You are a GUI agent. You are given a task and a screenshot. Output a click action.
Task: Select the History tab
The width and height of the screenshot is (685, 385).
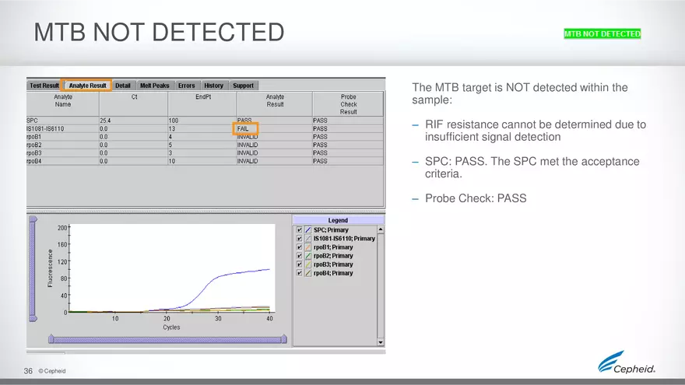point(213,86)
